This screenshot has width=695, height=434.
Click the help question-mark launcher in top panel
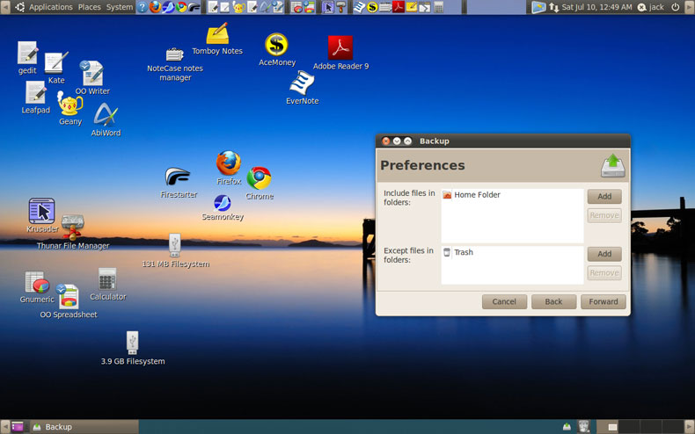coord(142,7)
